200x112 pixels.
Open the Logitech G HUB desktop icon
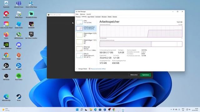[x=6, y=66]
